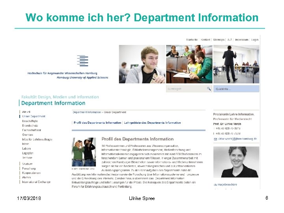Screen dimensions: 284x213
Task: Click the ulrike.verch@haw-hamburg.de email link
Action: tap(237, 139)
